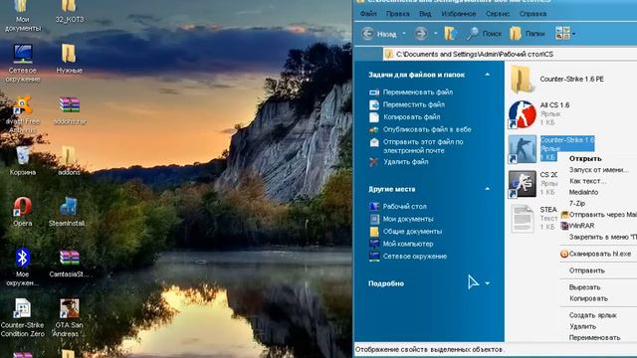Open the Forward history dropdown arrow
637x358 pixels.
(435, 34)
